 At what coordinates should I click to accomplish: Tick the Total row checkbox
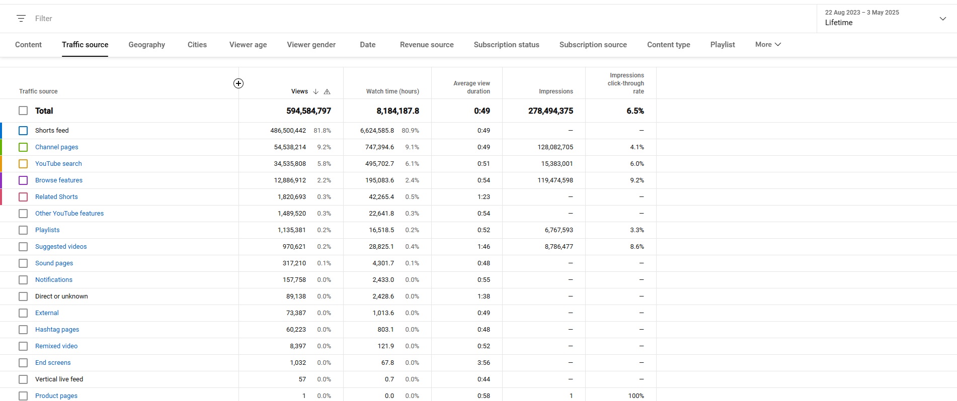pyautogui.click(x=23, y=111)
